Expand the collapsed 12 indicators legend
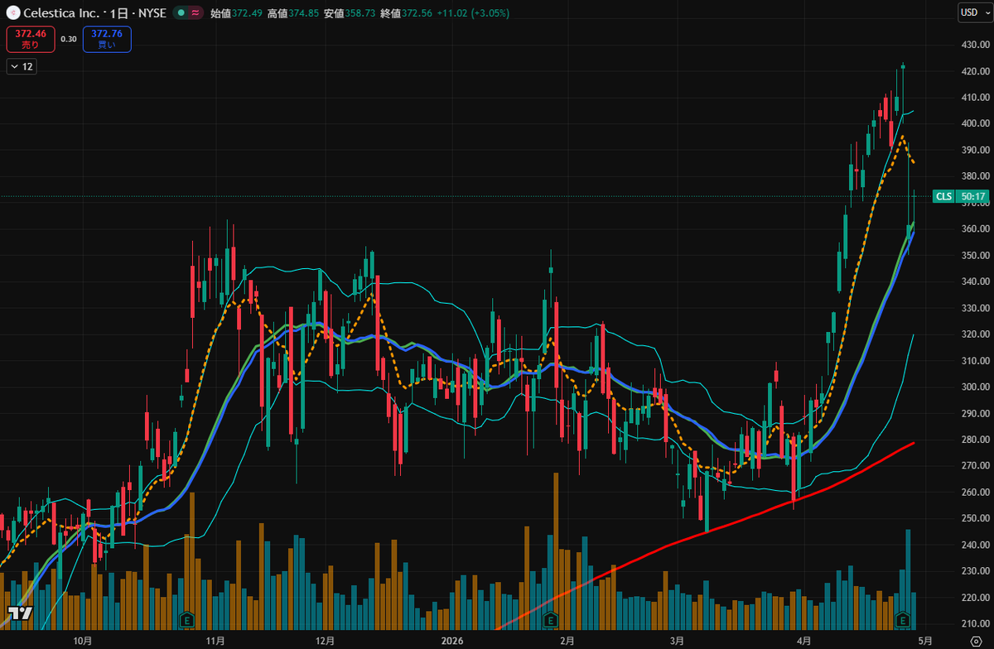The width and height of the screenshot is (994, 649). point(22,67)
